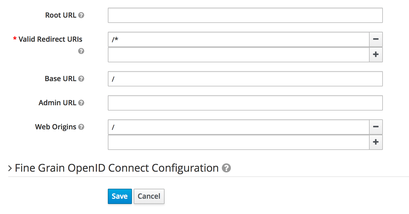
Task: Remove the /* redirect URI with minus button
Action: [x=376, y=39]
